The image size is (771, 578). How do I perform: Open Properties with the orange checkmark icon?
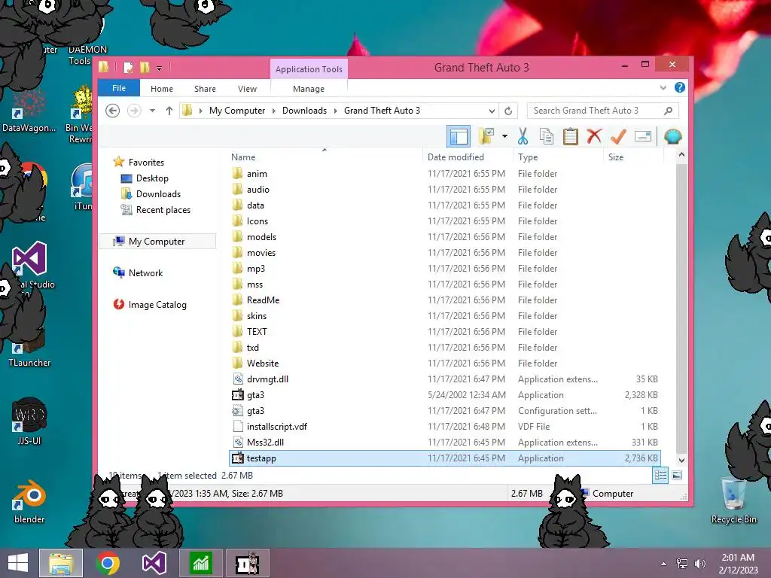(x=618, y=136)
